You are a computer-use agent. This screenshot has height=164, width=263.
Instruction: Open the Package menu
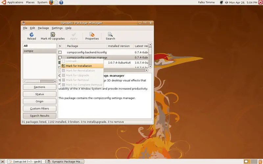coord(43,28)
